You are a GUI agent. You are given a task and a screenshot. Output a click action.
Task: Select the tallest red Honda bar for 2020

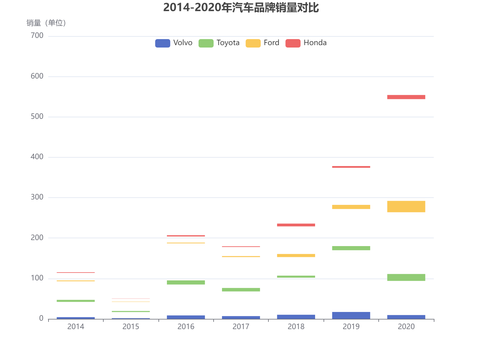(406, 96)
